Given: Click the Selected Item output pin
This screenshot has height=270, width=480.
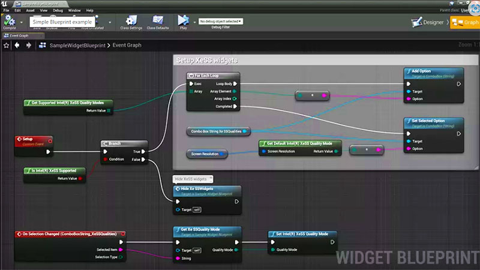Looking at the screenshot, I should click(121, 250).
